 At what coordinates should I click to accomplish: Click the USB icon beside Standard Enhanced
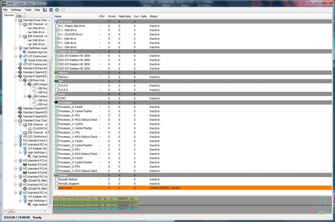tap(20, 68)
